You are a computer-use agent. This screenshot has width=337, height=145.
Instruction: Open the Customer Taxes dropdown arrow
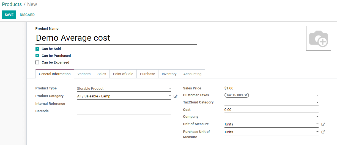317,95
